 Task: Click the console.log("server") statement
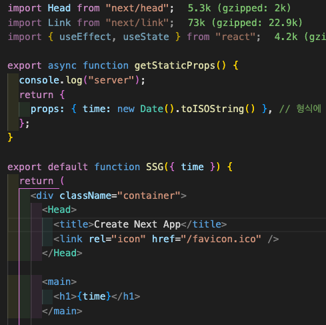tap(82, 80)
